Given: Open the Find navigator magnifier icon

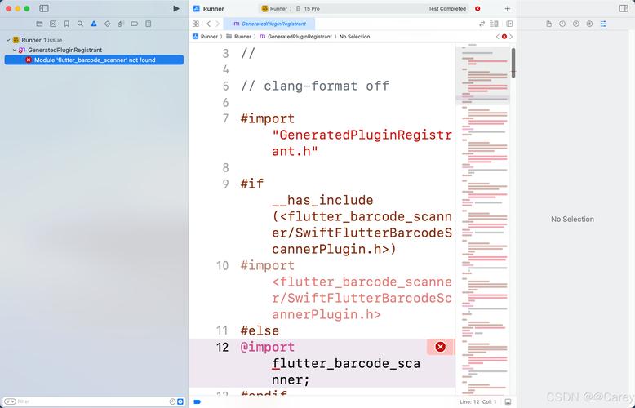Looking at the screenshot, I should click(x=80, y=24).
